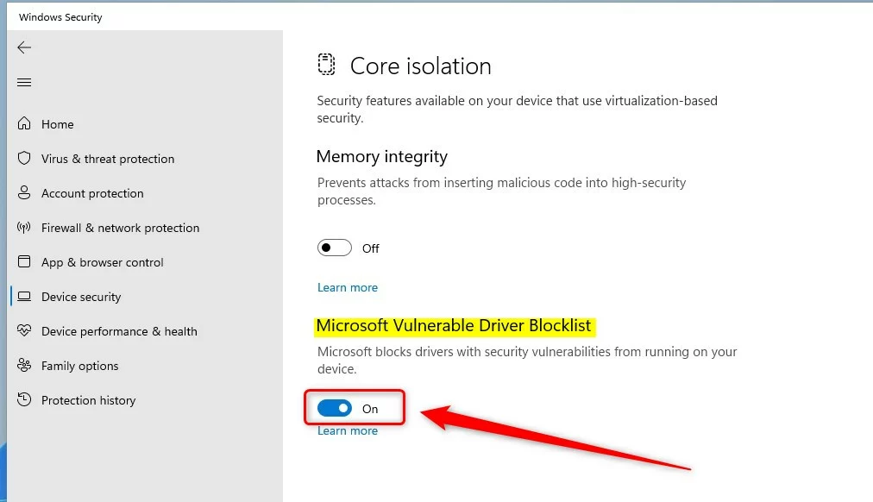Viewport: 873px width, 502px height.
Task: Click the Firewall & network antenna icon
Action: 24,227
